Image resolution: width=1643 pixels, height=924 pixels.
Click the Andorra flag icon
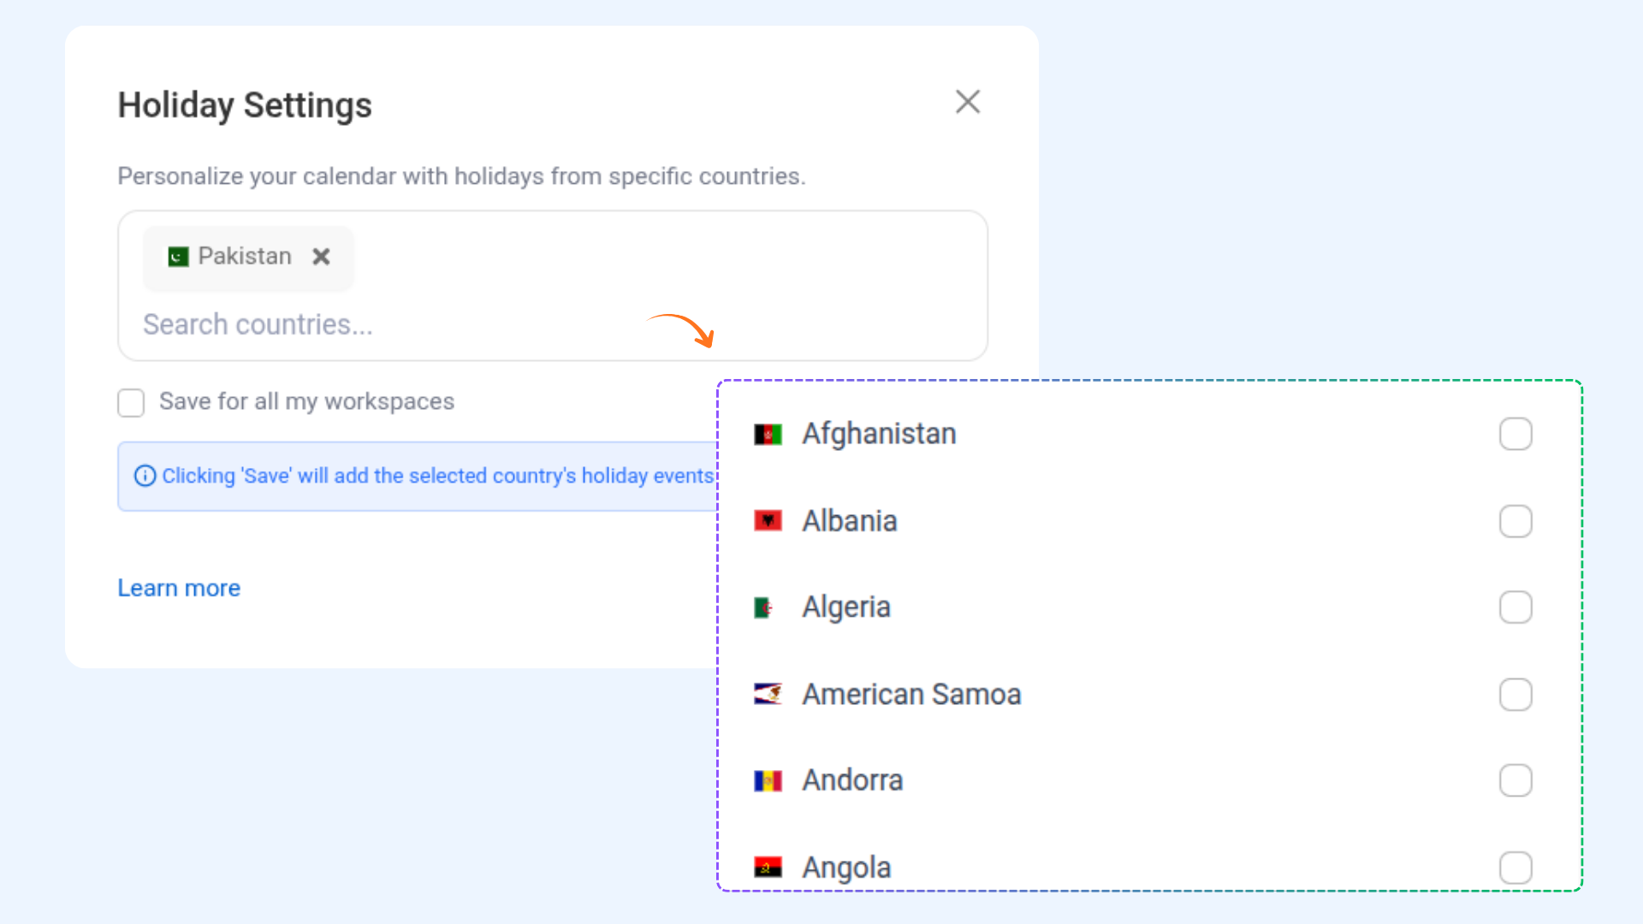[x=768, y=781]
